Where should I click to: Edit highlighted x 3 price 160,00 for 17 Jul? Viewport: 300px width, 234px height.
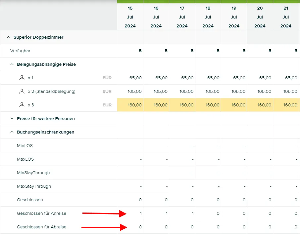coord(182,105)
